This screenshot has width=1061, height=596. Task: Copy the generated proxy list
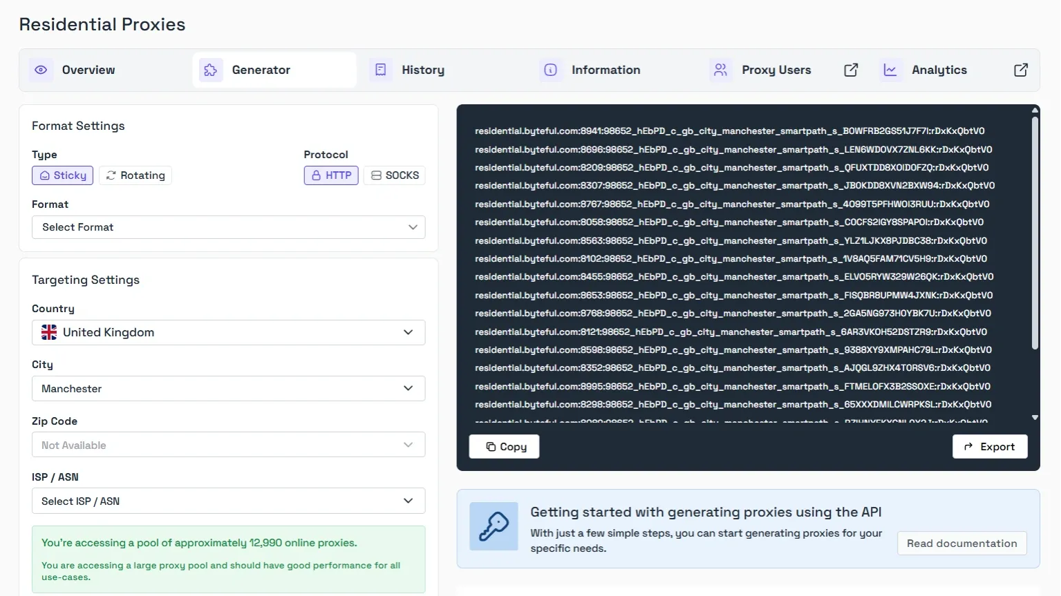tap(505, 447)
